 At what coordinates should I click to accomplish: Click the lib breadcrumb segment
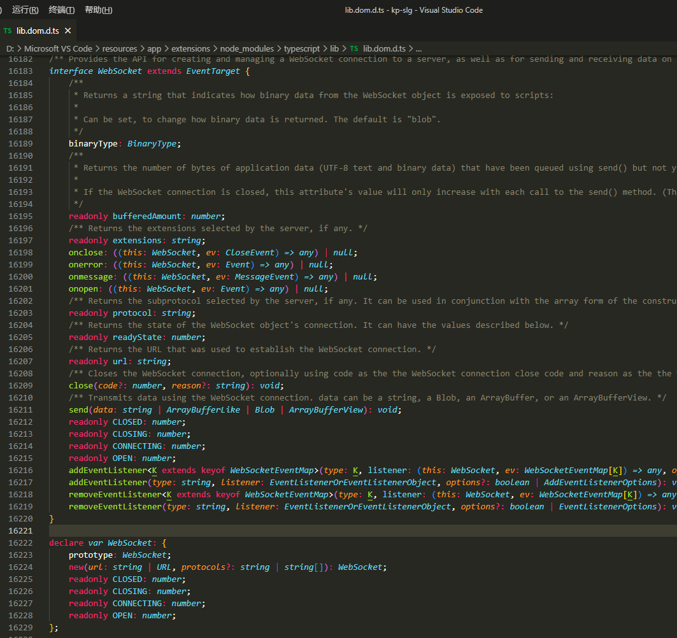click(334, 48)
